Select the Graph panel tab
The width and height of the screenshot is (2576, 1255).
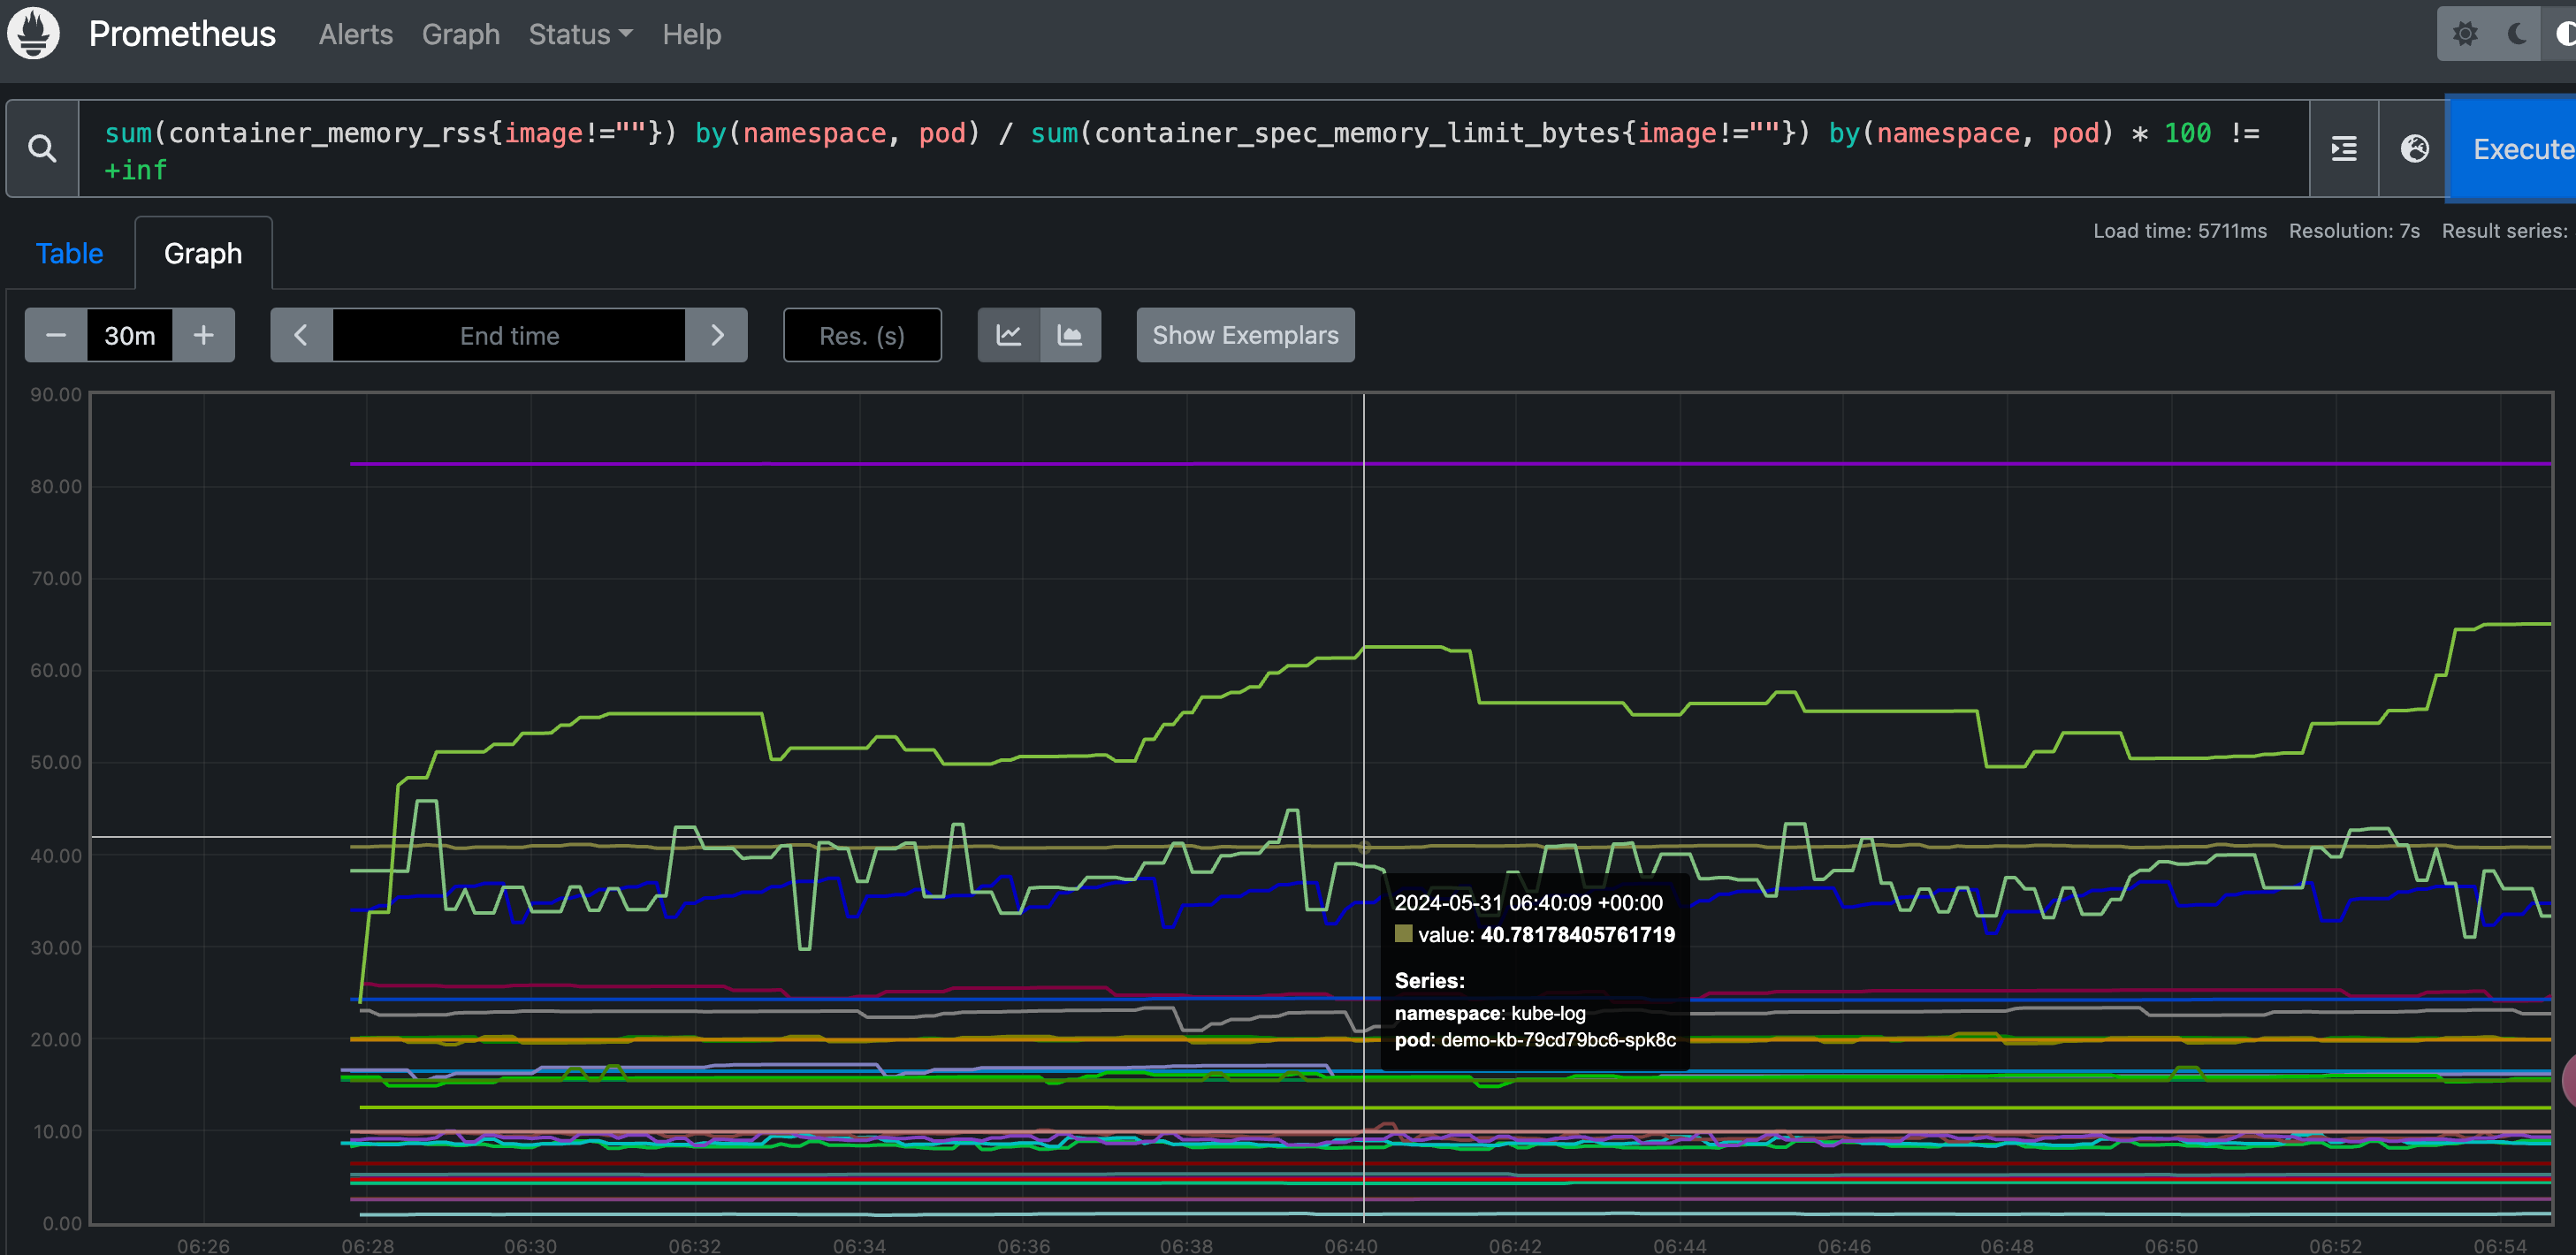(x=203, y=254)
